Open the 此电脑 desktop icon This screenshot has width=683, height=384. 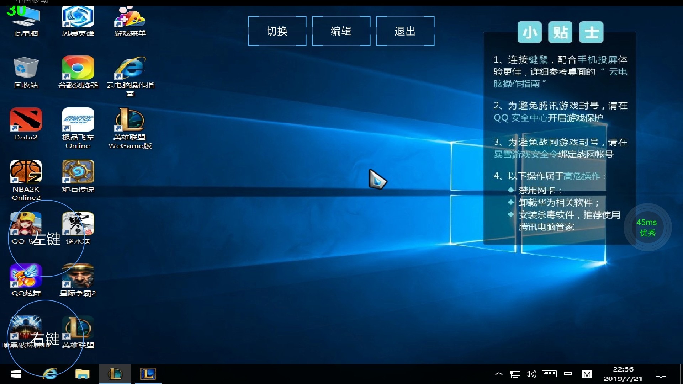click(26, 21)
